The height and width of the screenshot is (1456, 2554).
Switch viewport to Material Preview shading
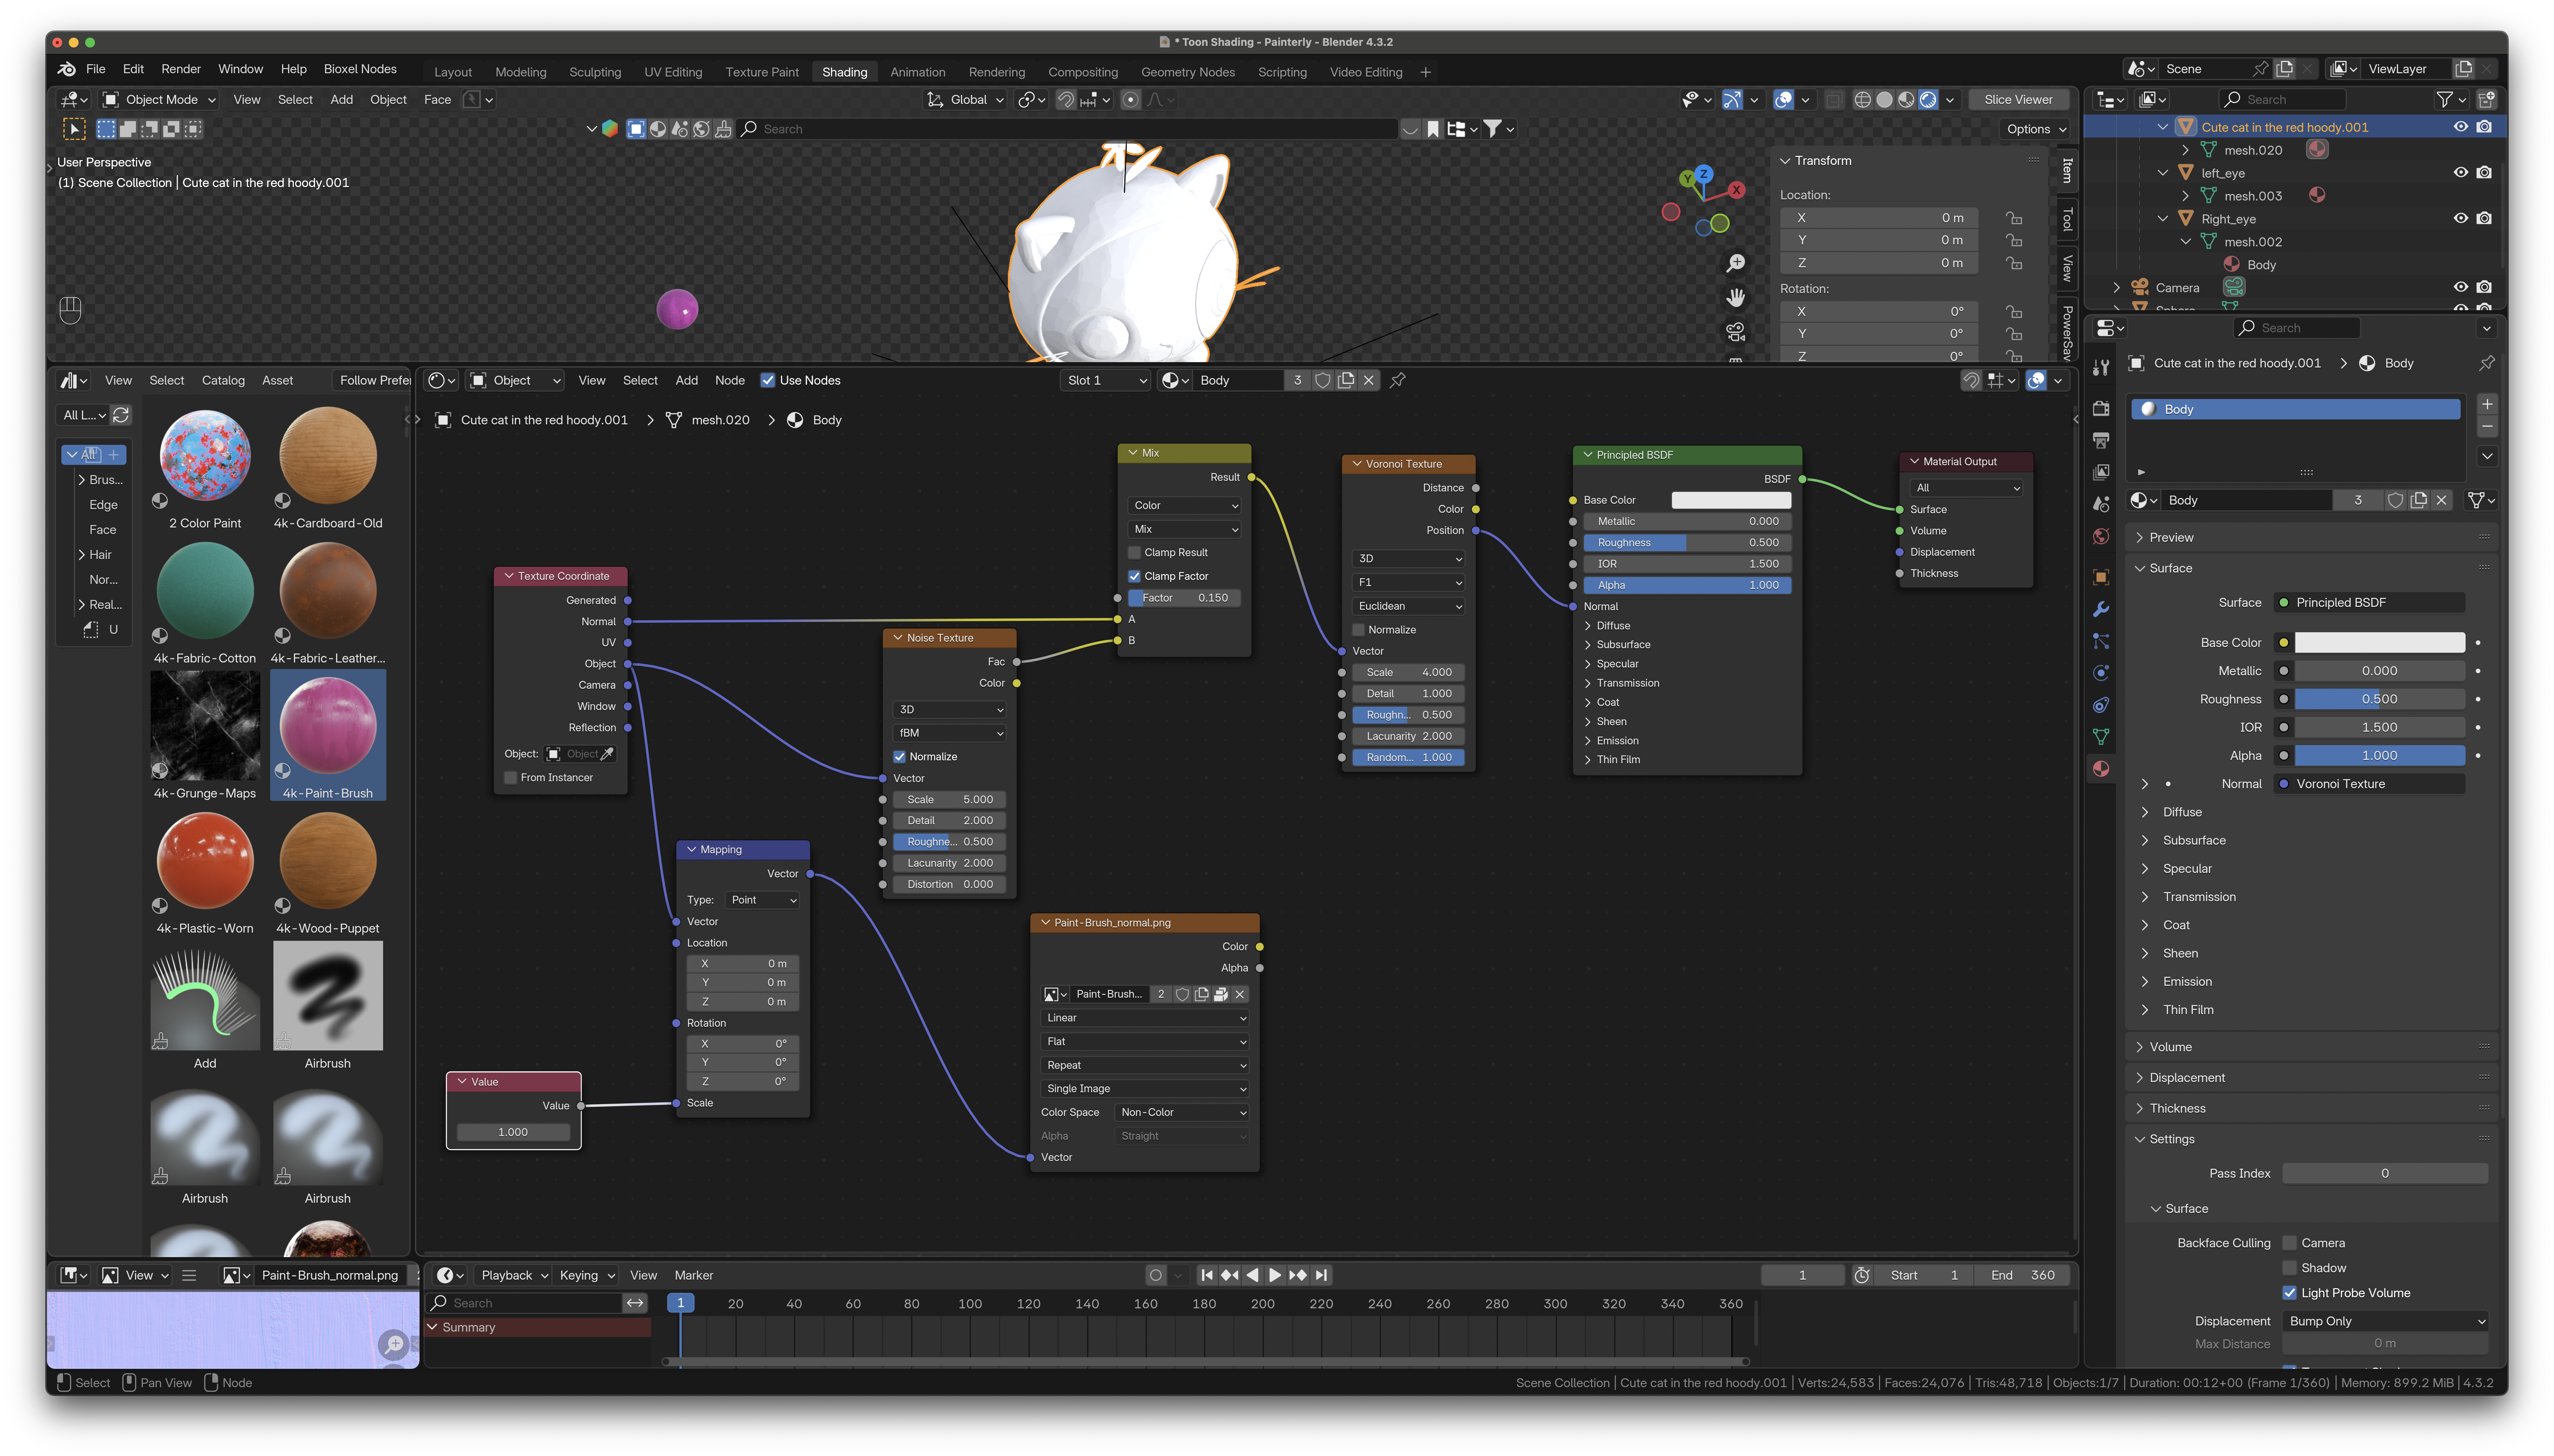coord(1906,100)
